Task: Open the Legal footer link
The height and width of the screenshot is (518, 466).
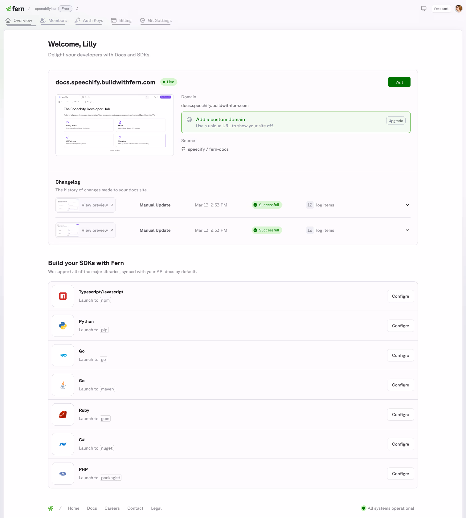Action: point(156,508)
